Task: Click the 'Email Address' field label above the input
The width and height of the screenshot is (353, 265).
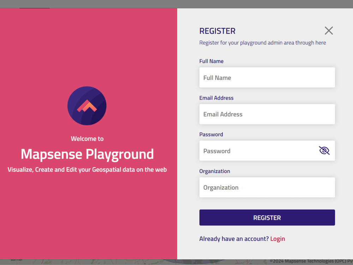Action: (x=216, y=98)
